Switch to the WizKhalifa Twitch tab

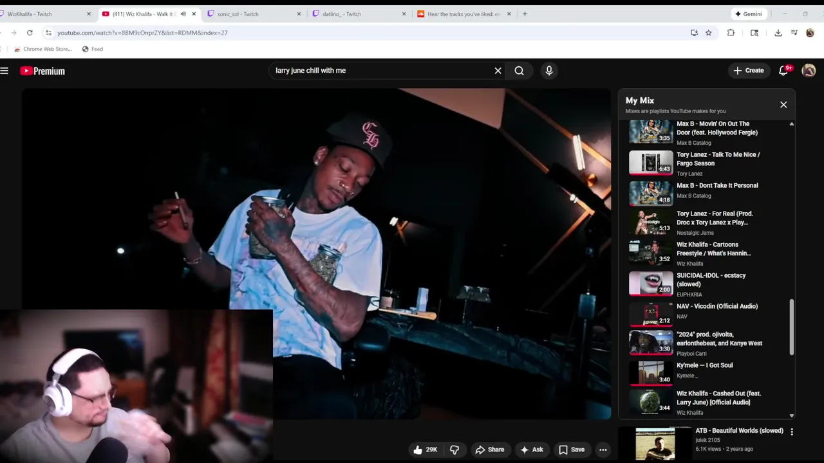(x=44, y=14)
